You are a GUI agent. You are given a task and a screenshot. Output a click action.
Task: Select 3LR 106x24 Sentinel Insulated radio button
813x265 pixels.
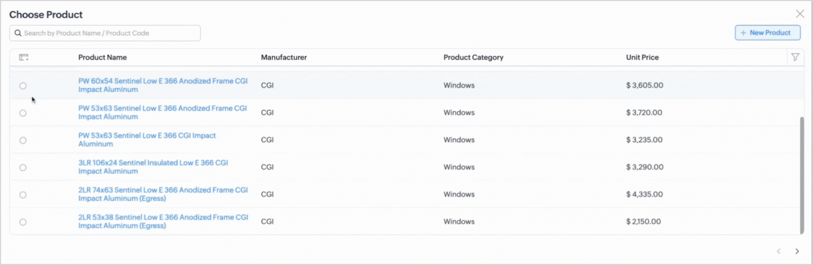coord(23,167)
